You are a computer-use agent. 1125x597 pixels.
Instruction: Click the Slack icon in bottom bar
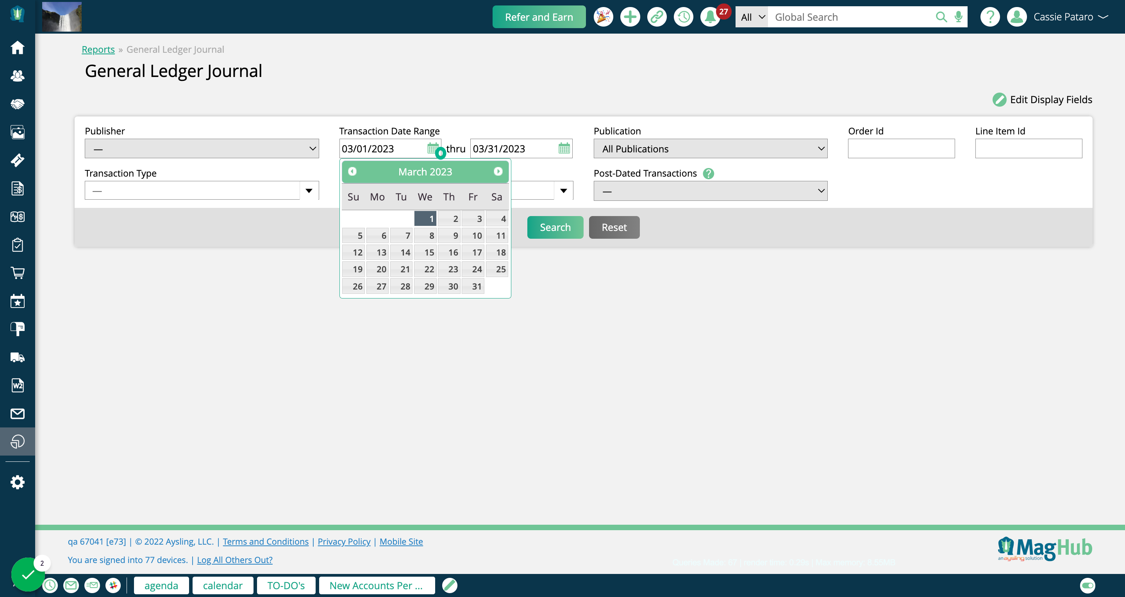pos(113,585)
